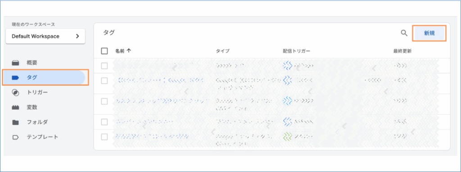Screen dimensions: 461x172
Task: Check the last tag row checkbox
Action: (104, 137)
